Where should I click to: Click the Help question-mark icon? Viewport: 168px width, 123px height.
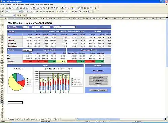click(95, 8)
